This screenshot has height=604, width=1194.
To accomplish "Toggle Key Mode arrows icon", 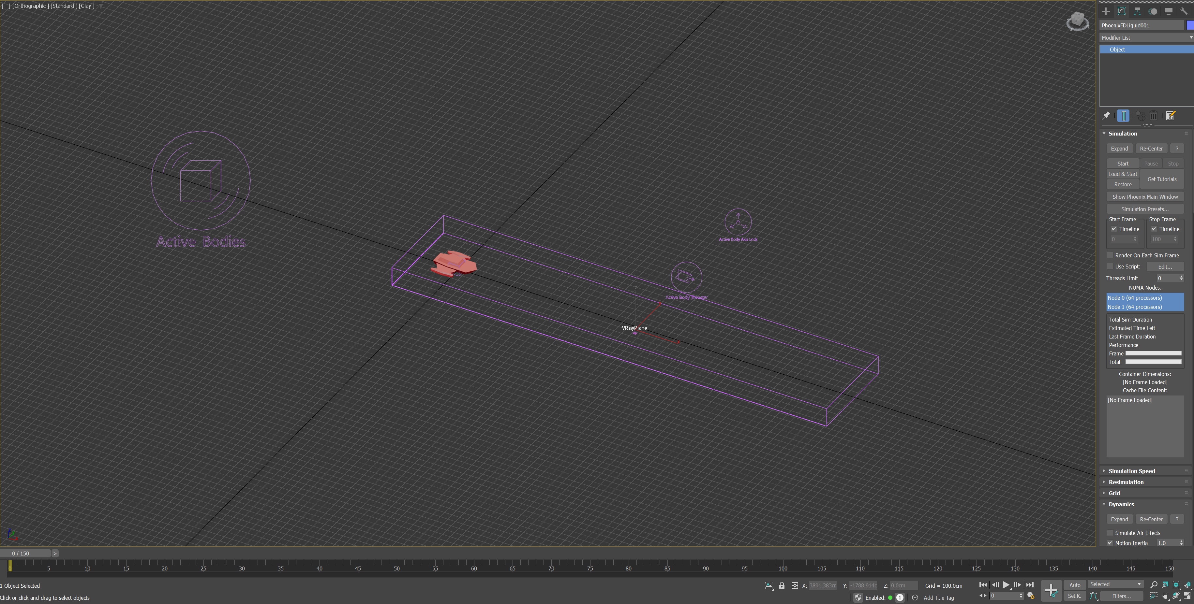I will 983,596.
